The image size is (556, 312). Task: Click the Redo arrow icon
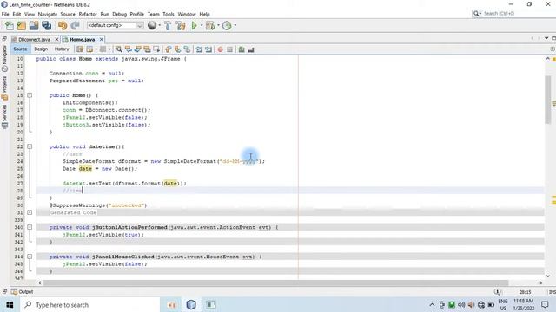click(75, 25)
